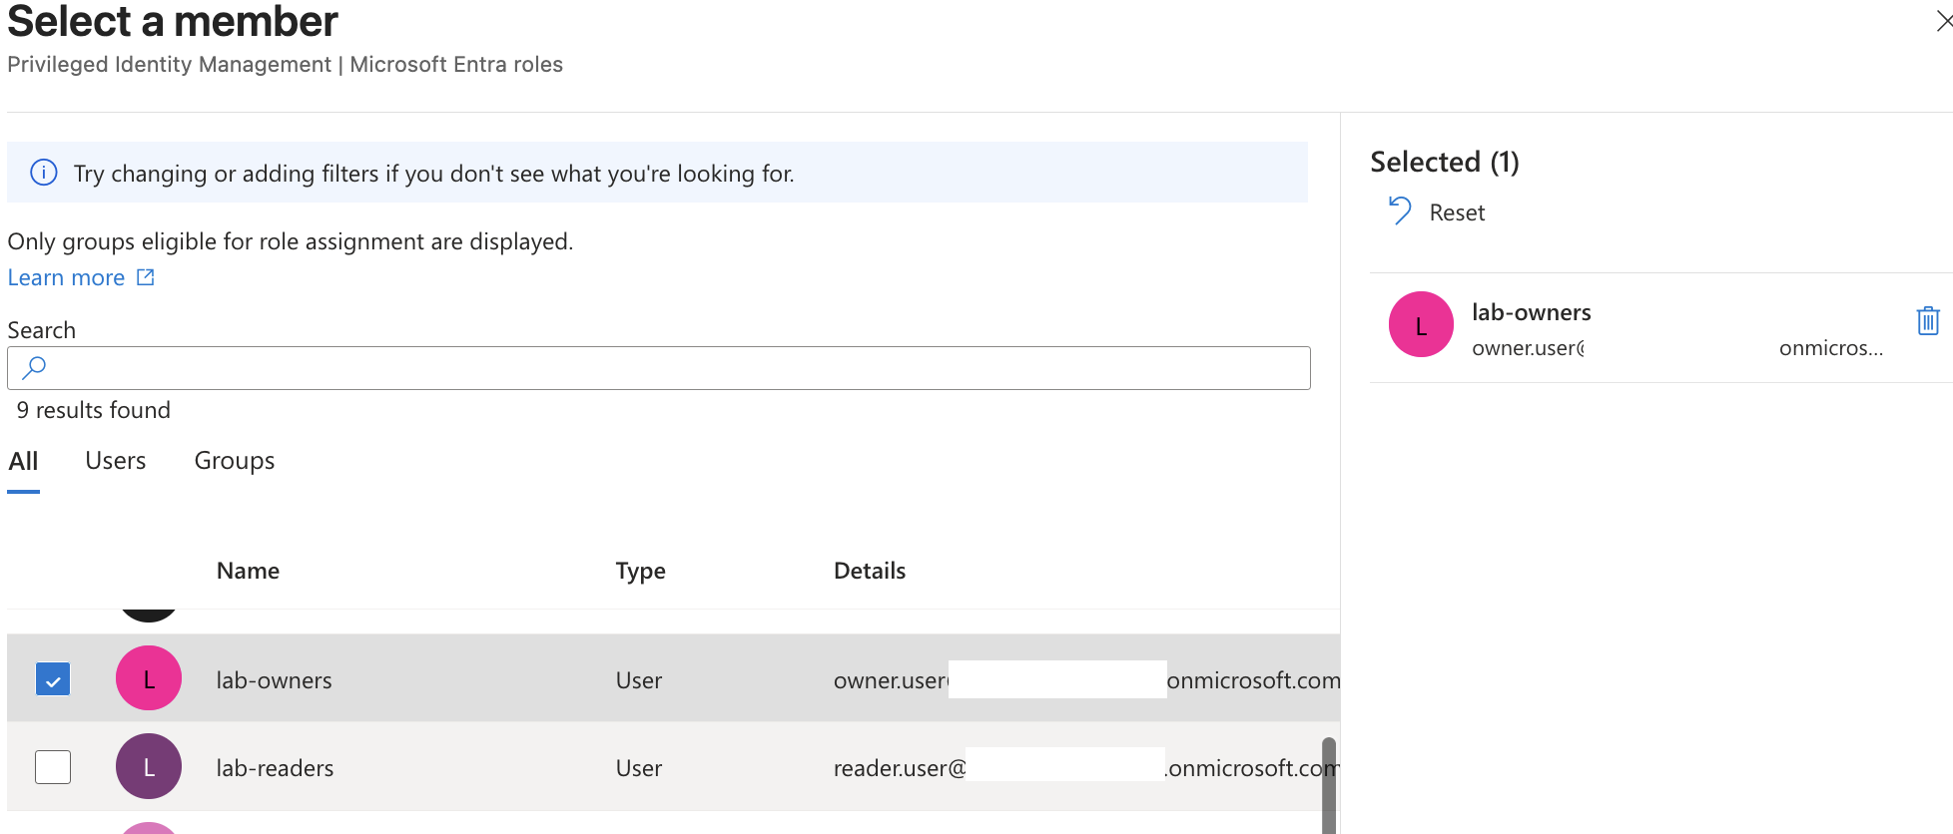This screenshot has height=834, width=1953.
Task: Click the magnifier icon in the search box
Action: 34,368
